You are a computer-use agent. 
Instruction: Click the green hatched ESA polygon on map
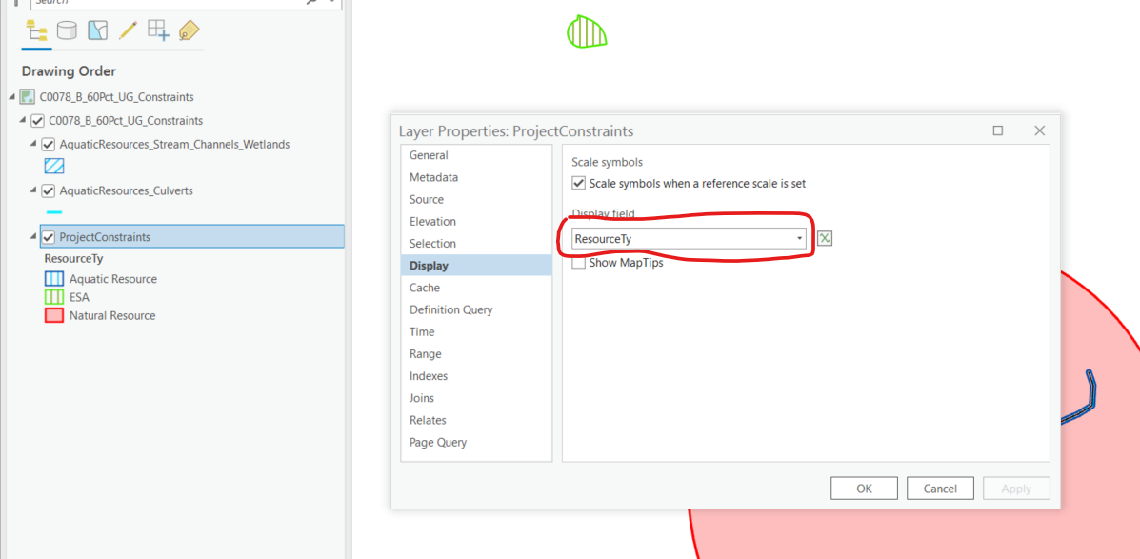(586, 32)
